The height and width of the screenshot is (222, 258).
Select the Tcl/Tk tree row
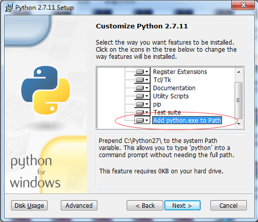[x=162, y=80]
